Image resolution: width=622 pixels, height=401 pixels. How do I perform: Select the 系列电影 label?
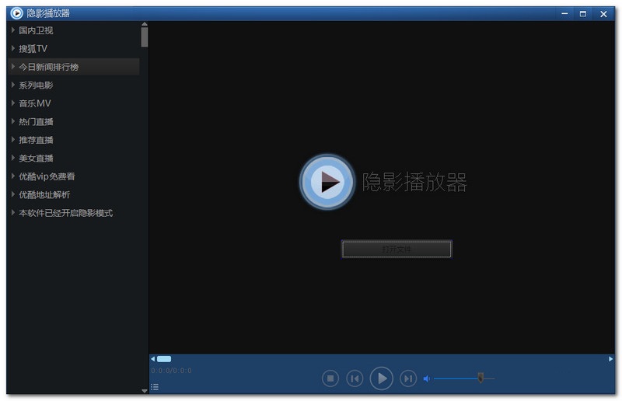pos(36,85)
